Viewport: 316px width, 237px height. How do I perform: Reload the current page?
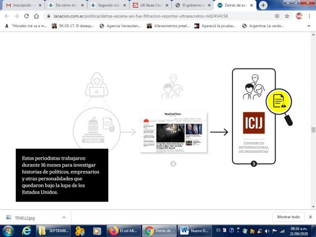click(x=26, y=16)
